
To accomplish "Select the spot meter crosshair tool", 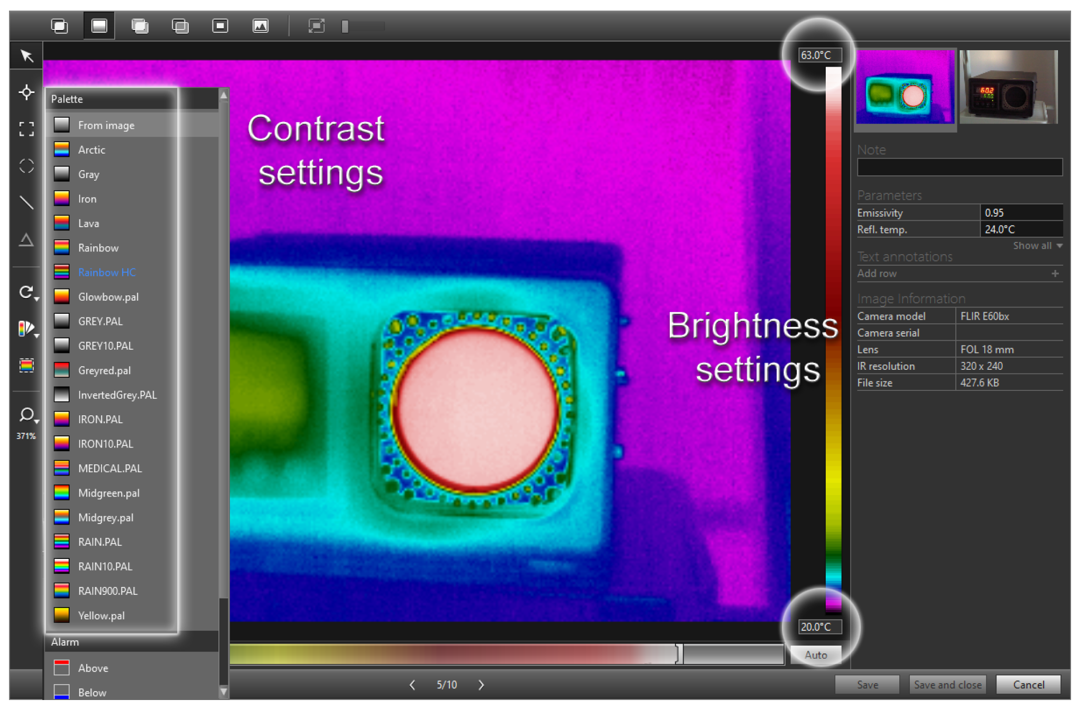I will coord(26,92).
